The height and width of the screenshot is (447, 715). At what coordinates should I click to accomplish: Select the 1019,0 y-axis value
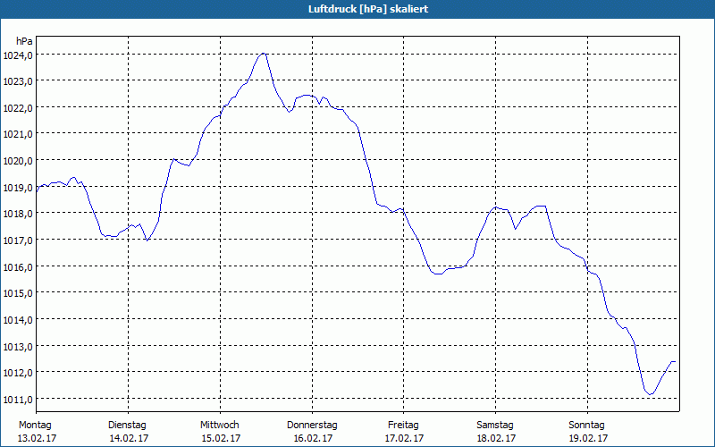point(18,188)
